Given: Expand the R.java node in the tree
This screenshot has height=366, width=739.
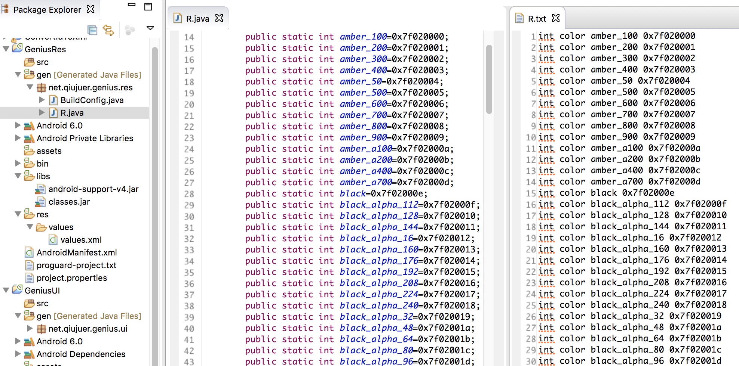Looking at the screenshot, I should click(x=42, y=112).
